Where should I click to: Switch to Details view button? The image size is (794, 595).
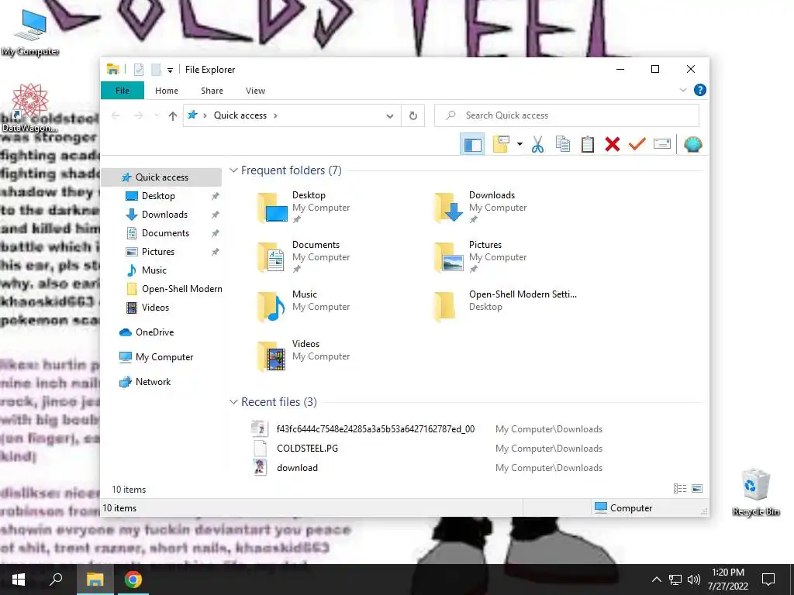(x=680, y=488)
